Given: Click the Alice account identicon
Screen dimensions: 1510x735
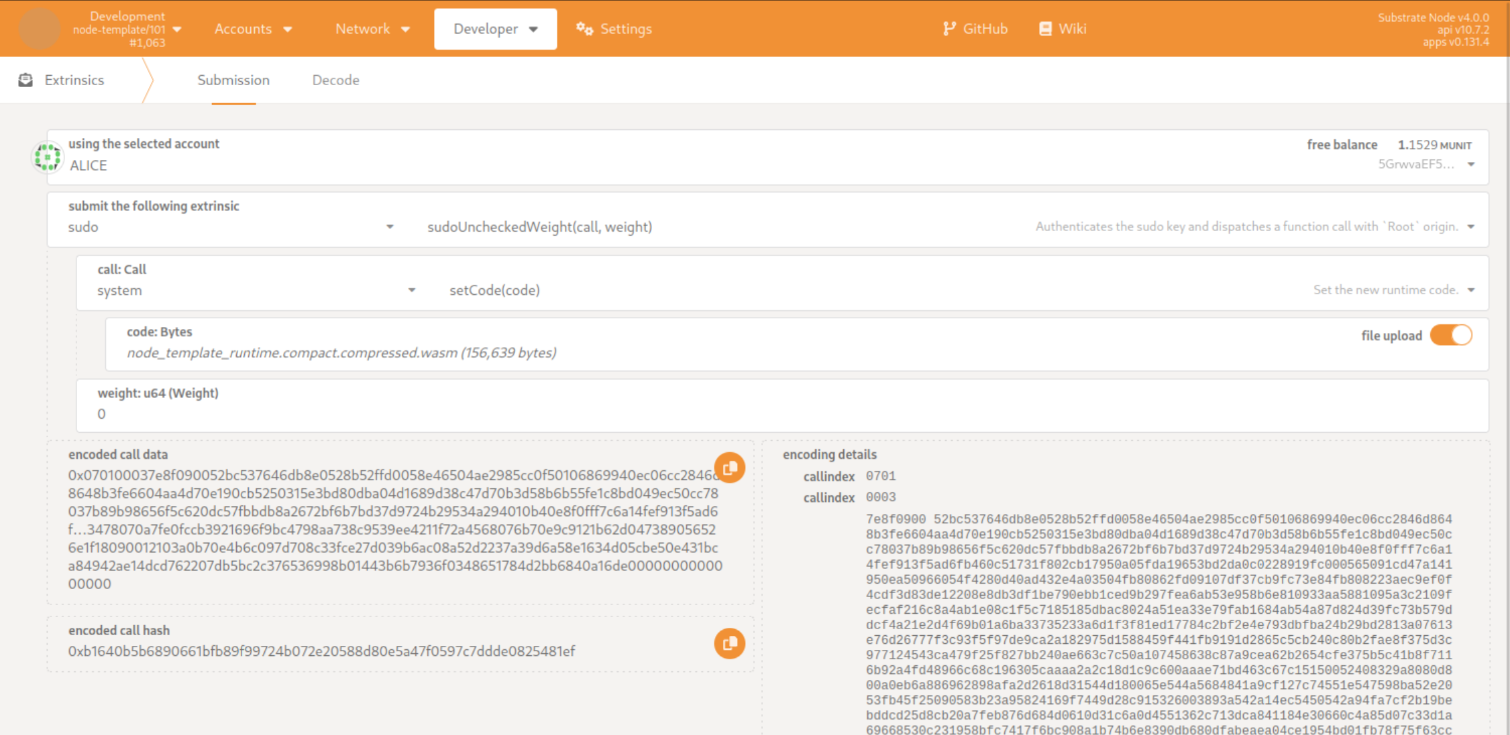Looking at the screenshot, I should point(48,157).
